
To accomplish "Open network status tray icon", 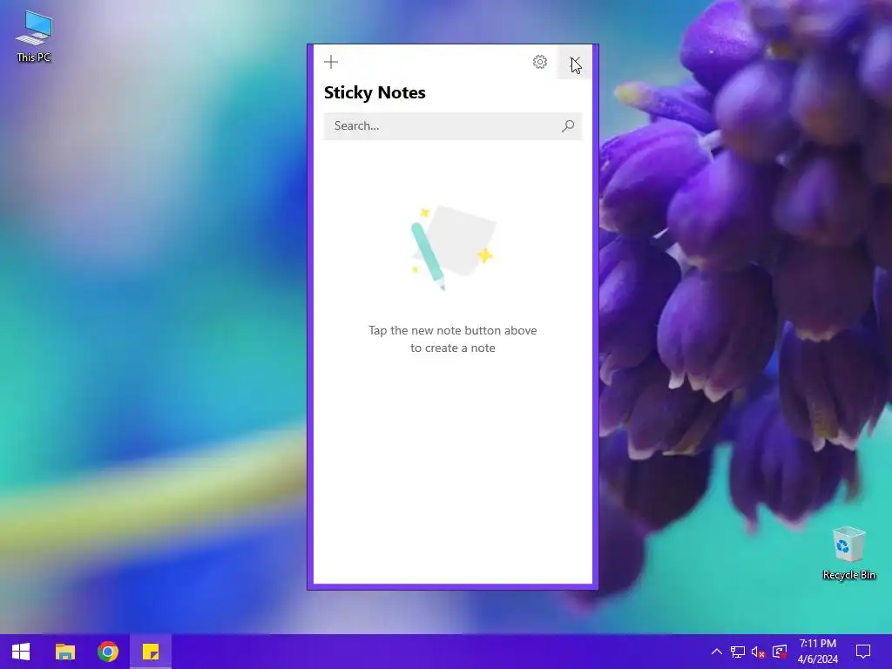I will click(737, 652).
